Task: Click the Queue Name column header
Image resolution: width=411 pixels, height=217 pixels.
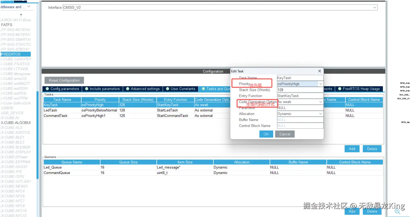Action: click(x=72, y=162)
